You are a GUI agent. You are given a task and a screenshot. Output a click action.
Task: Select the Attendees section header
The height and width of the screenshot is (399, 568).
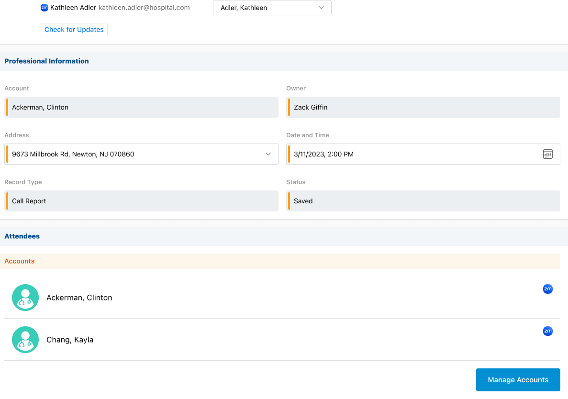[x=22, y=236]
